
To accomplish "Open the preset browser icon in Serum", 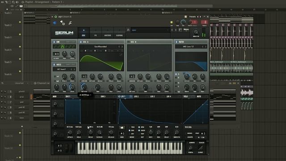I will click(180, 30).
